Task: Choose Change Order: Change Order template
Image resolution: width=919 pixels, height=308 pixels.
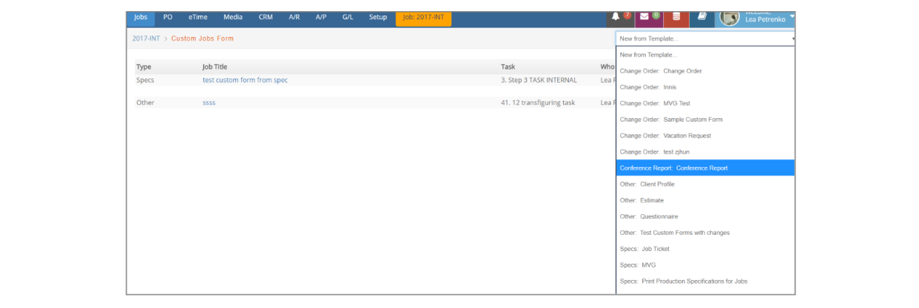Action: [x=706, y=71]
